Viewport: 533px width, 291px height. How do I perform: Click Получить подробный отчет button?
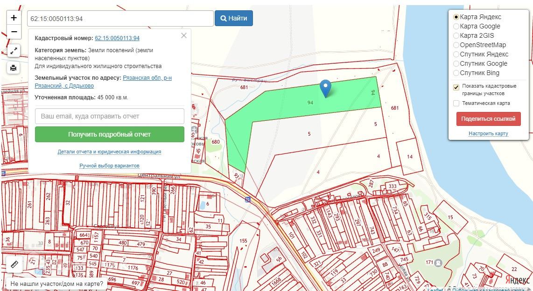pyautogui.click(x=110, y=134)
